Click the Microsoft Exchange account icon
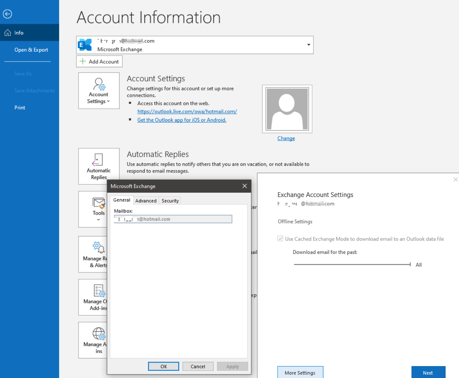The height and width of the screenshot is (378, 459). (84, 45)
